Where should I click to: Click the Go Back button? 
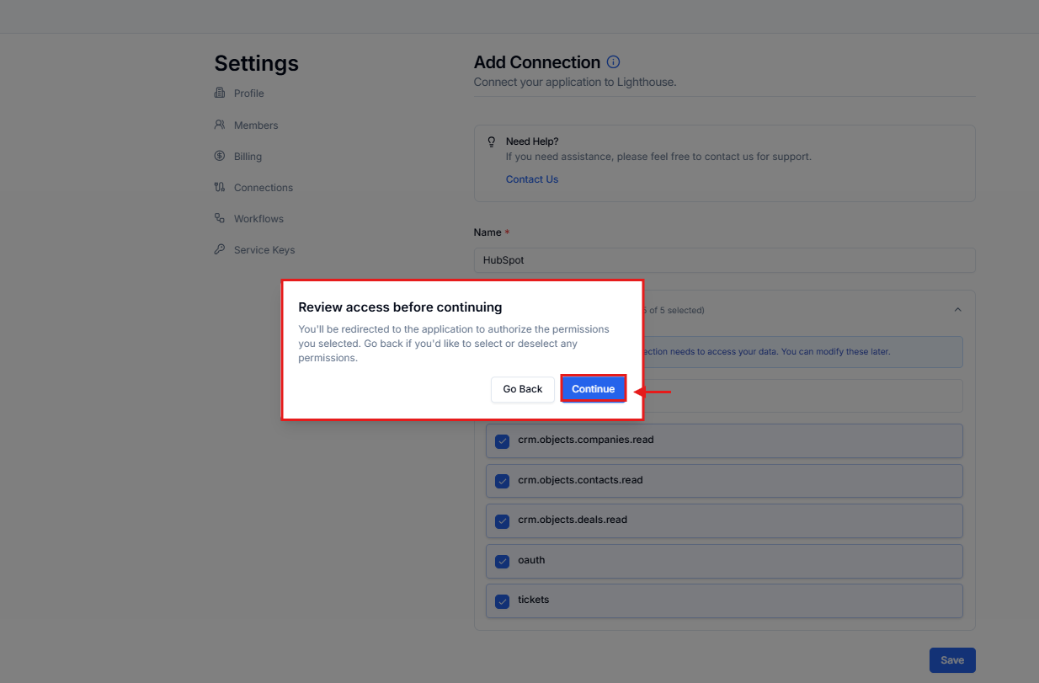[x=523, y=389]
